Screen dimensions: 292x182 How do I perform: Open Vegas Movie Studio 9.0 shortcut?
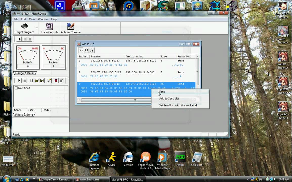[146, 161]
